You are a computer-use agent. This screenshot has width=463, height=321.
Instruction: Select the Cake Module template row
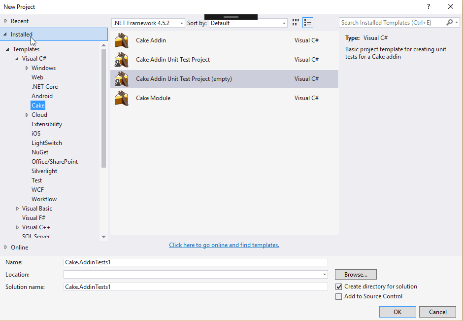[225, 98]
